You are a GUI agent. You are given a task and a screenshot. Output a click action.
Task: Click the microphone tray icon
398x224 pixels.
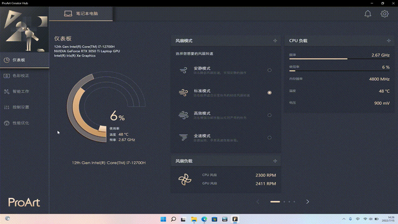(x=351, y=219)
